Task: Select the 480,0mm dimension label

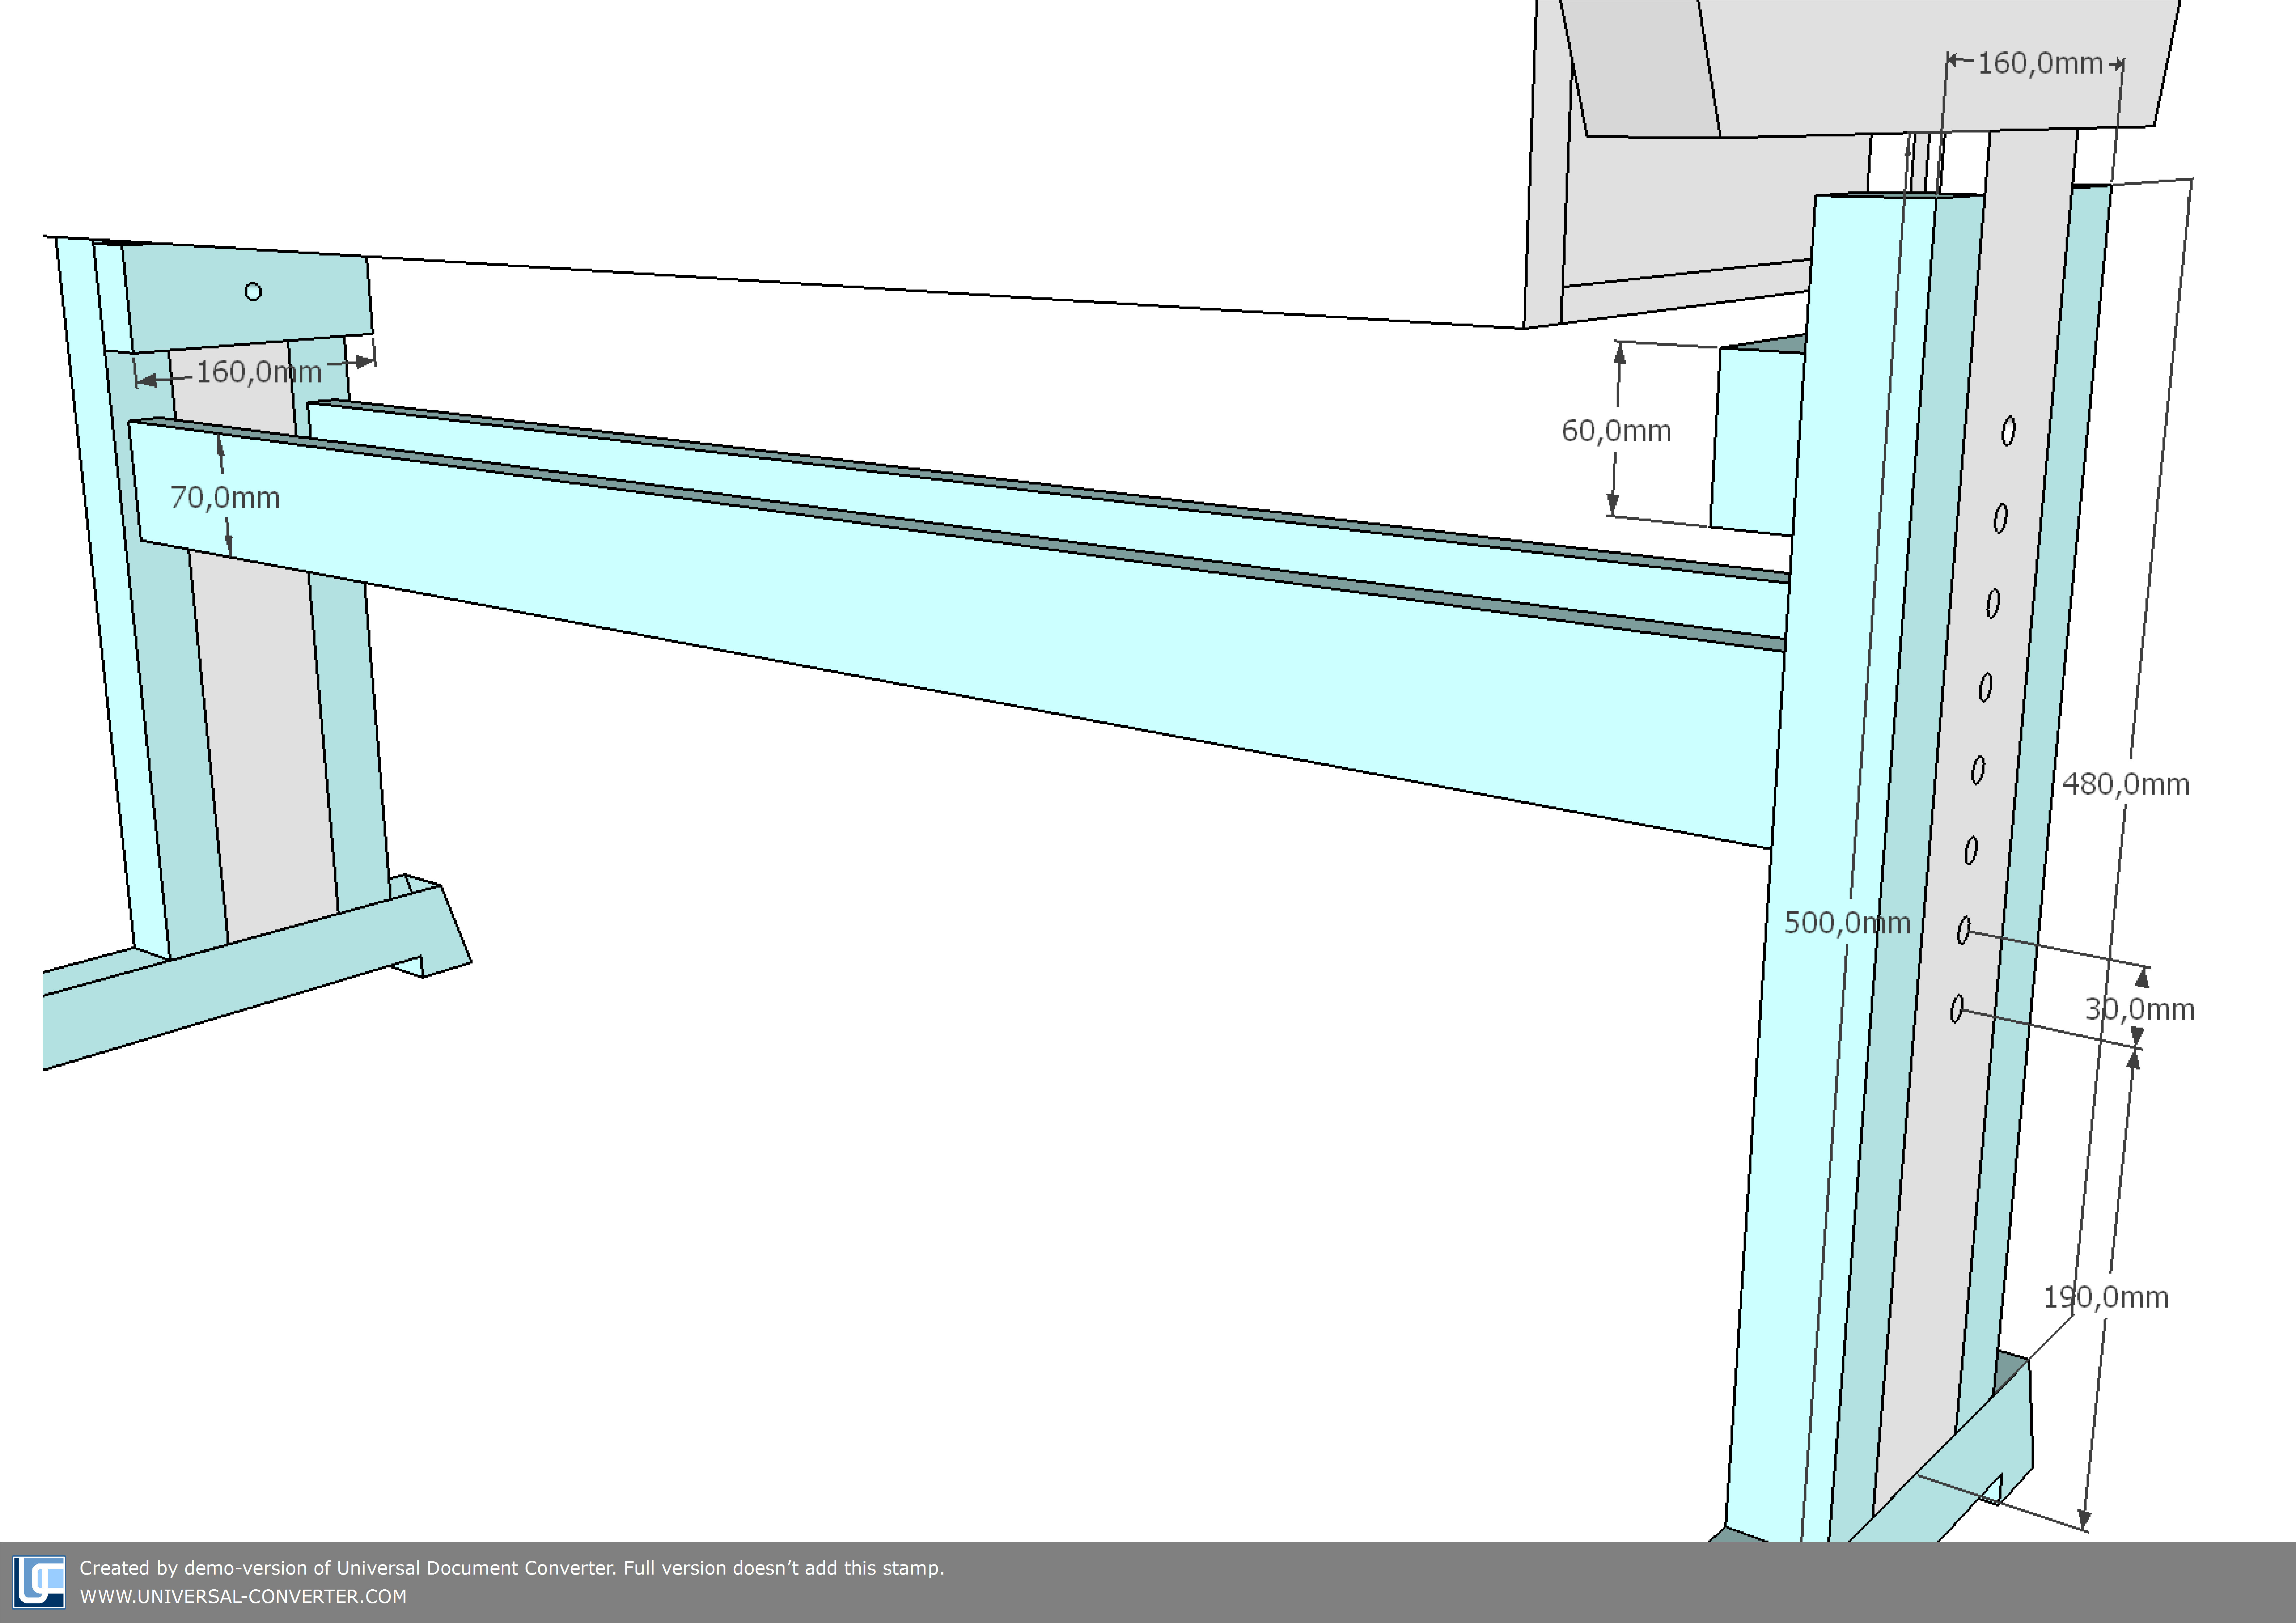Action: pos(2126,784)
